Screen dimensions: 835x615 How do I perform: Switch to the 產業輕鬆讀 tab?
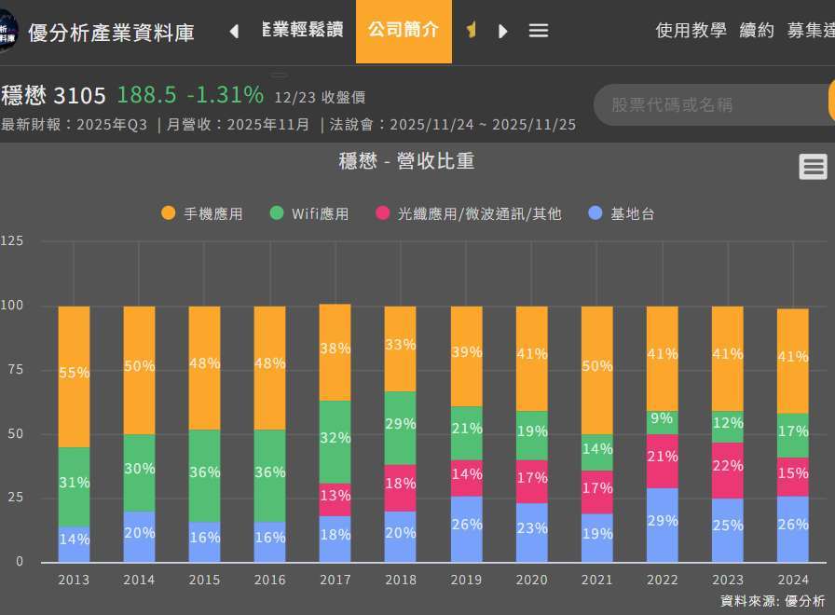point(302,30)
